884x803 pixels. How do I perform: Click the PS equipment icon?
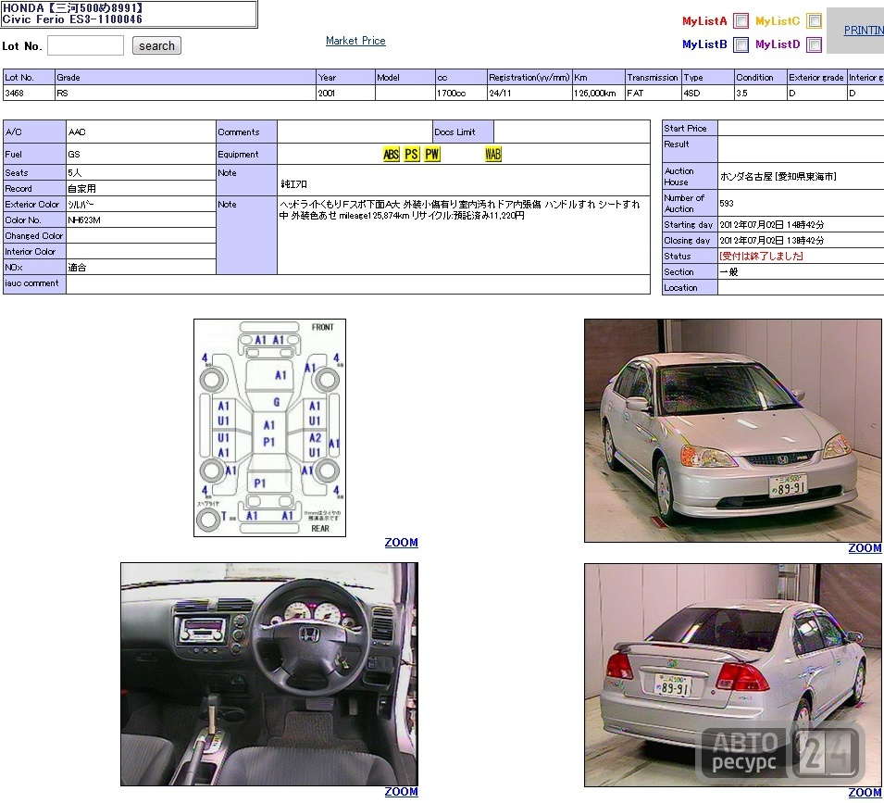[412, 154]
